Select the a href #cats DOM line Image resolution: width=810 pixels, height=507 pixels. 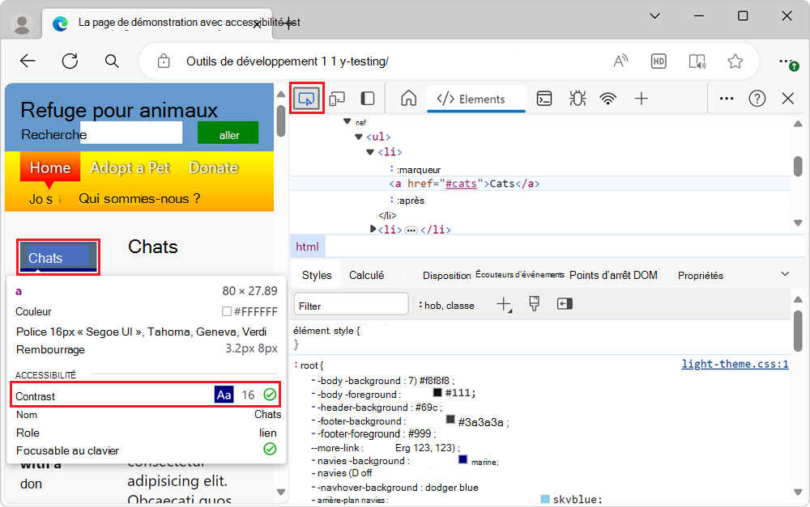(x=539, y=184)
